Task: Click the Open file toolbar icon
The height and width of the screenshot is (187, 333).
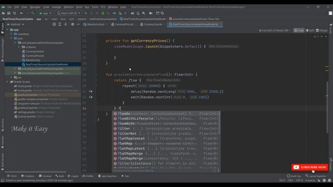Action: click(3, 13)
